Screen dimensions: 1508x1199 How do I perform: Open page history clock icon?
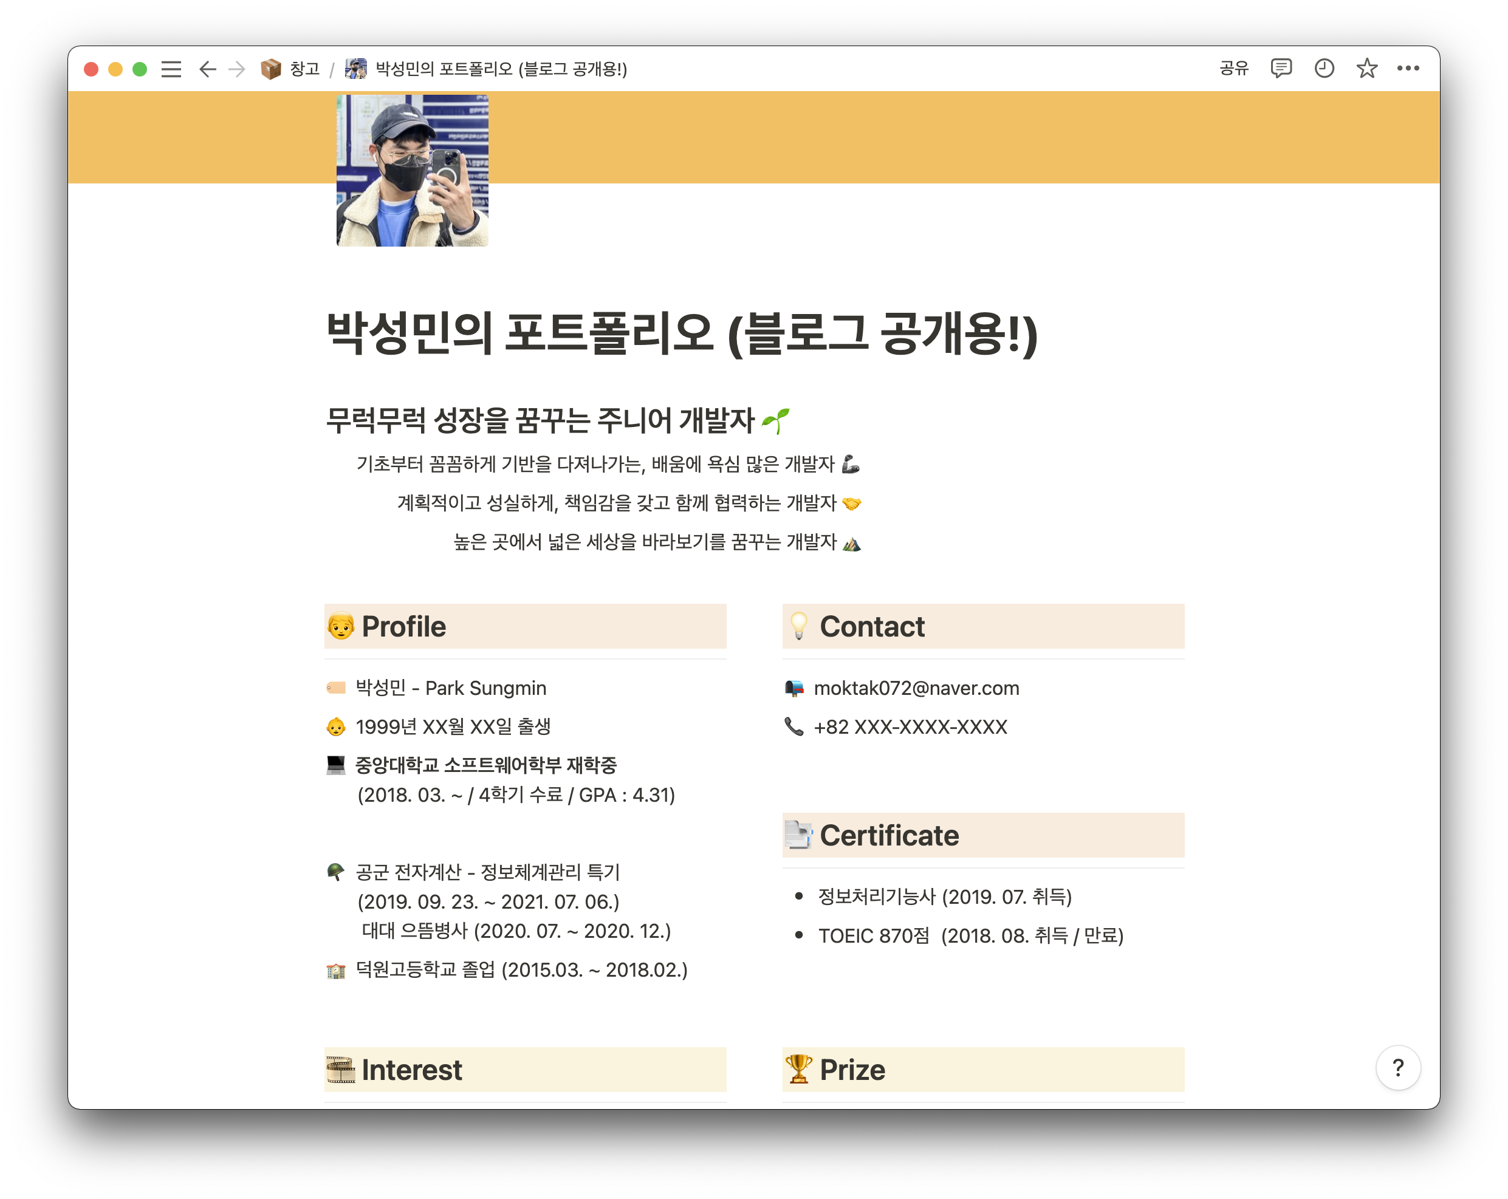coord(1324,69)
